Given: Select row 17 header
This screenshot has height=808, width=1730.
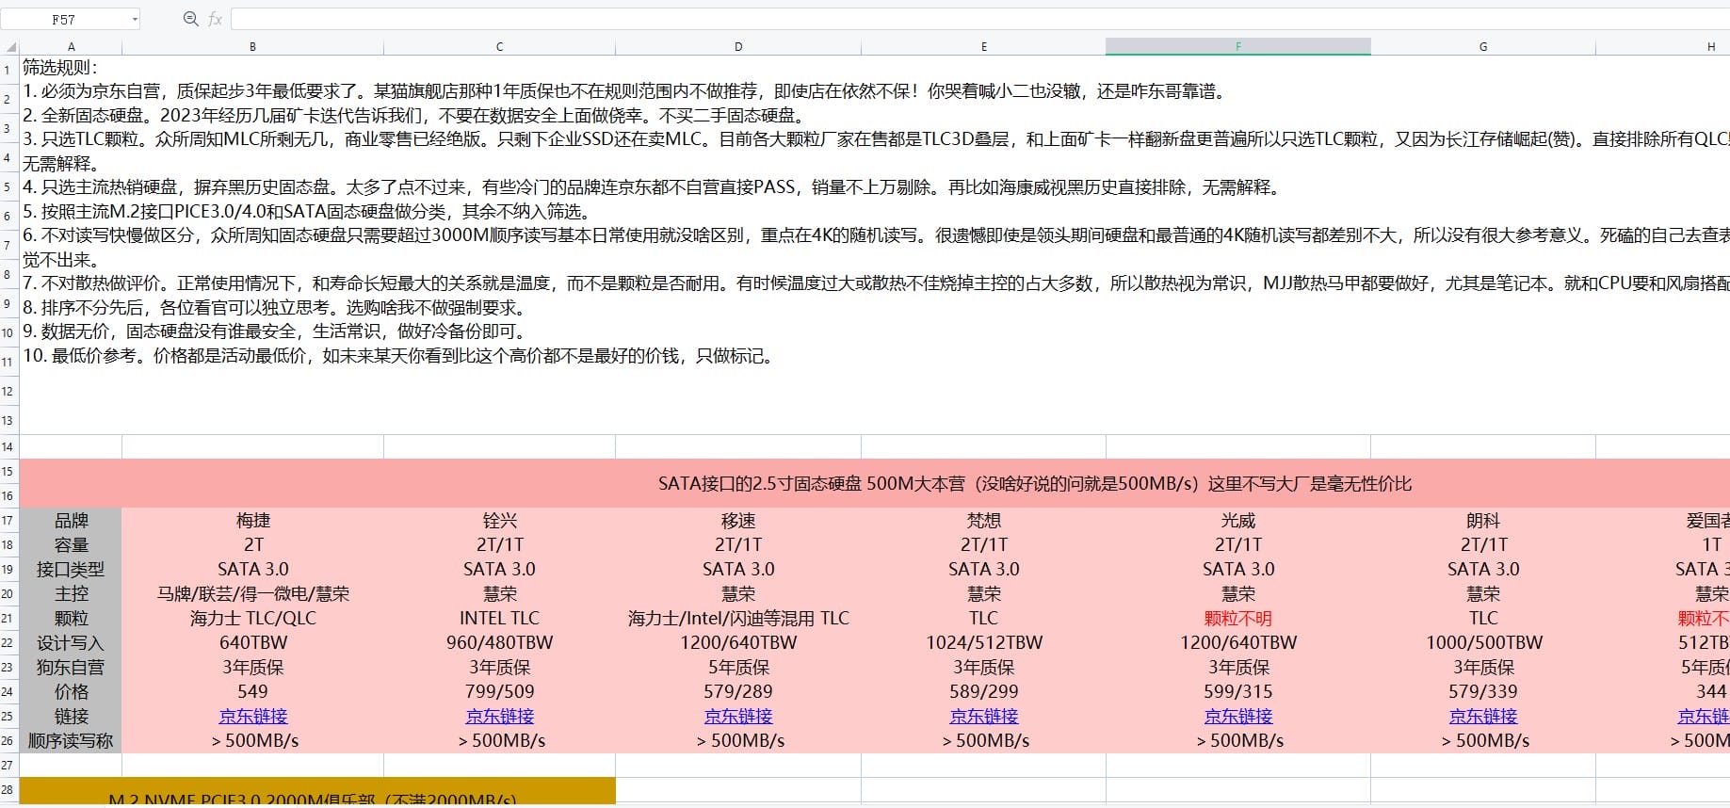Looking at the screenshot, I should [8, 520].
